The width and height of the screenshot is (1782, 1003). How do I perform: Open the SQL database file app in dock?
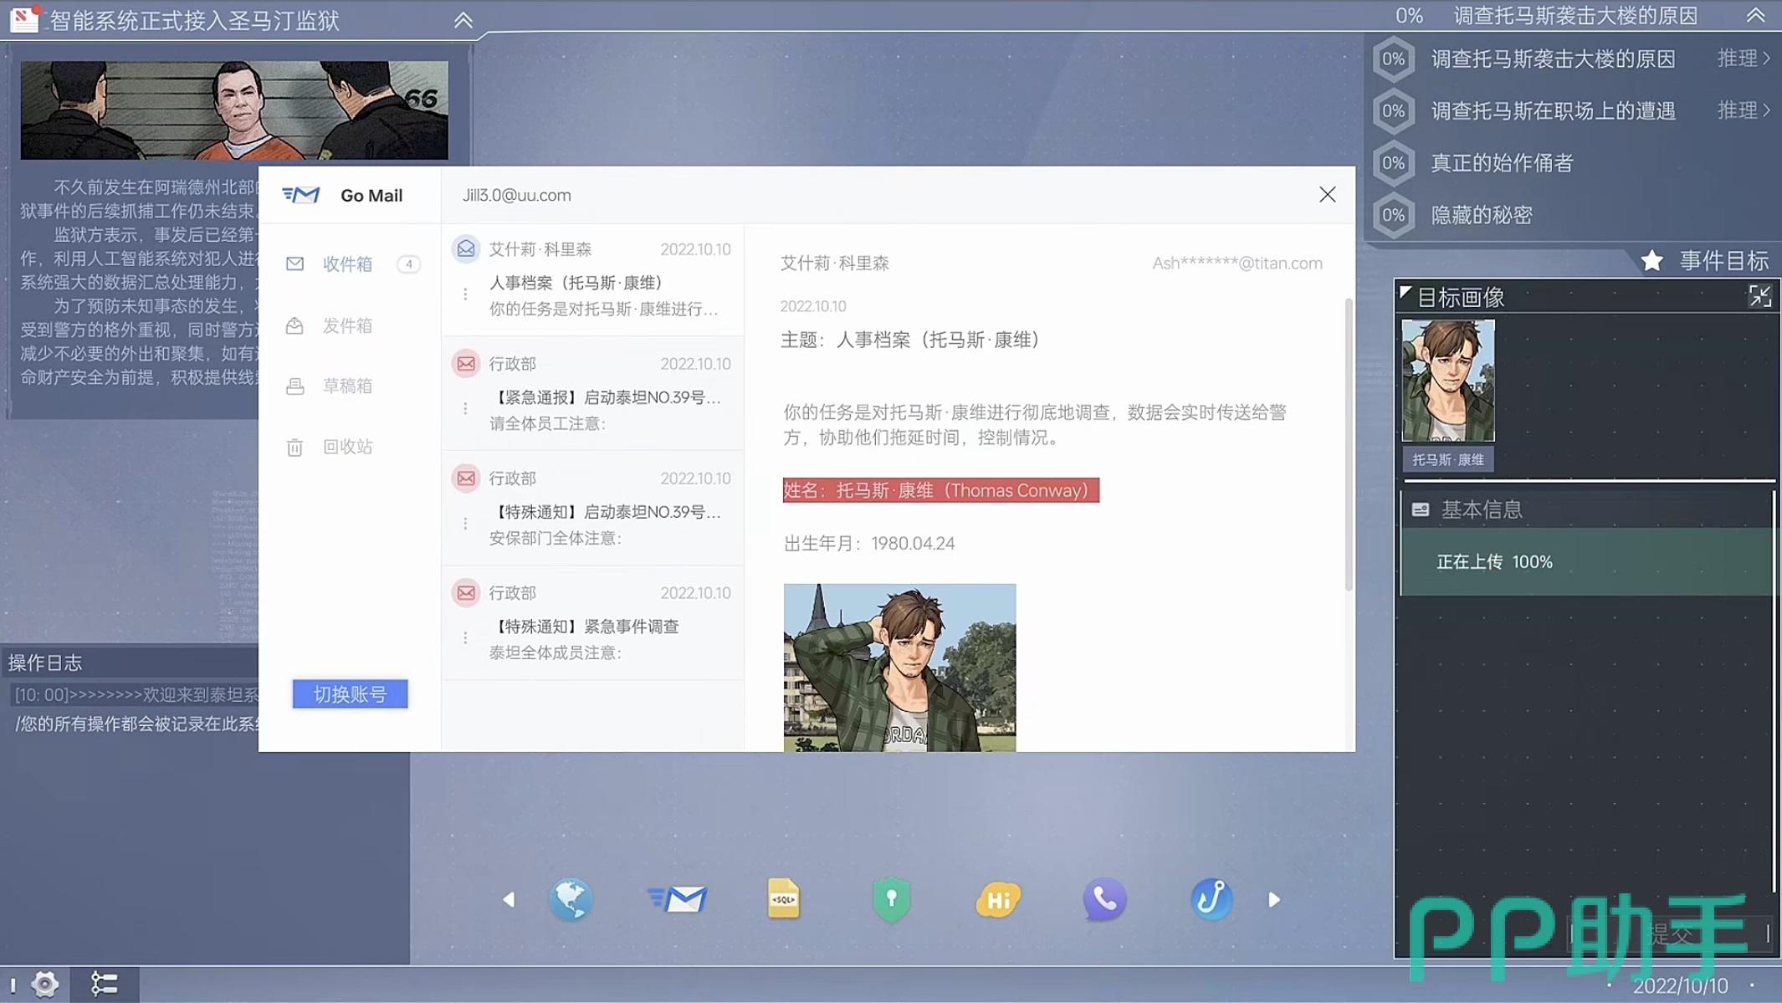point(784,899)
